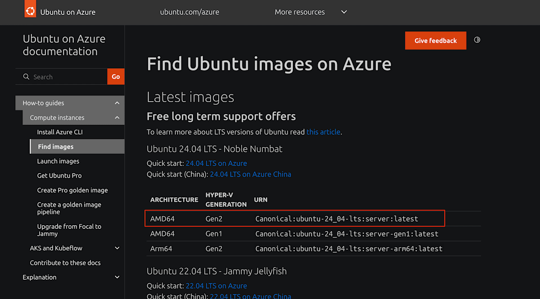Open Create Pro golden image page

point(72,190)
